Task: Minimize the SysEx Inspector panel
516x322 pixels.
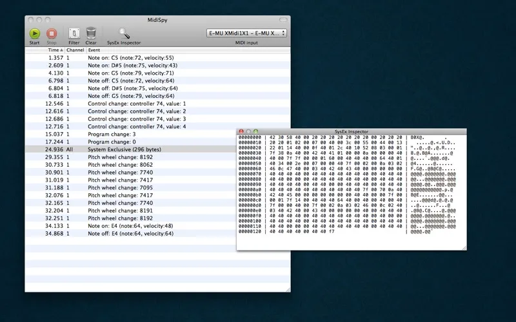Action: pyautogui.click(x=249, y=131)
